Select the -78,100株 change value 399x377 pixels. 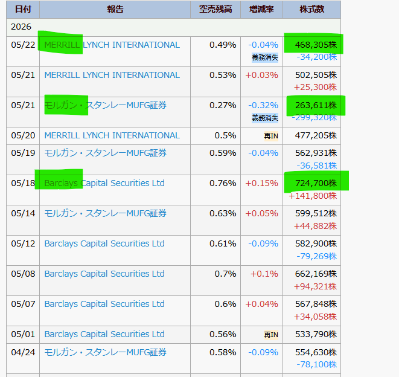point(316,364)
